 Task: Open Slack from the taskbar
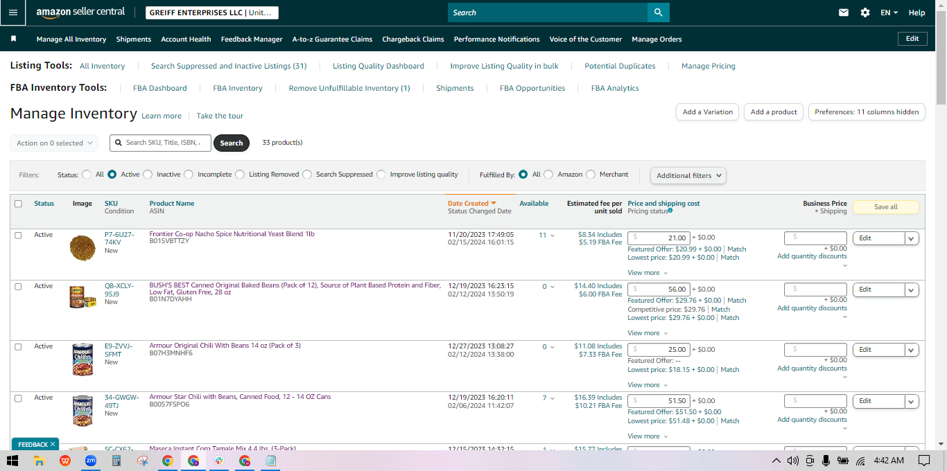pos(219,461)
